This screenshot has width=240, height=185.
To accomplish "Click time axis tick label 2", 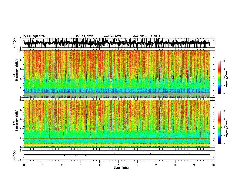I will tap(62, 165).
